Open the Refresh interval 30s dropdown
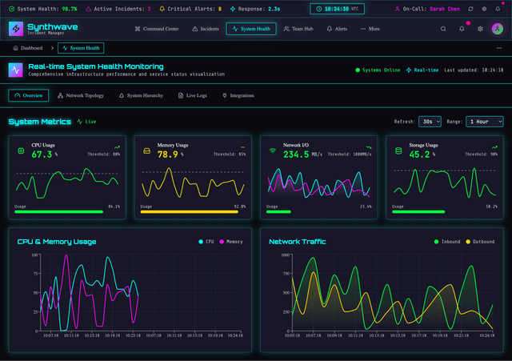This screenshot has width=512, height=361. 430,121
